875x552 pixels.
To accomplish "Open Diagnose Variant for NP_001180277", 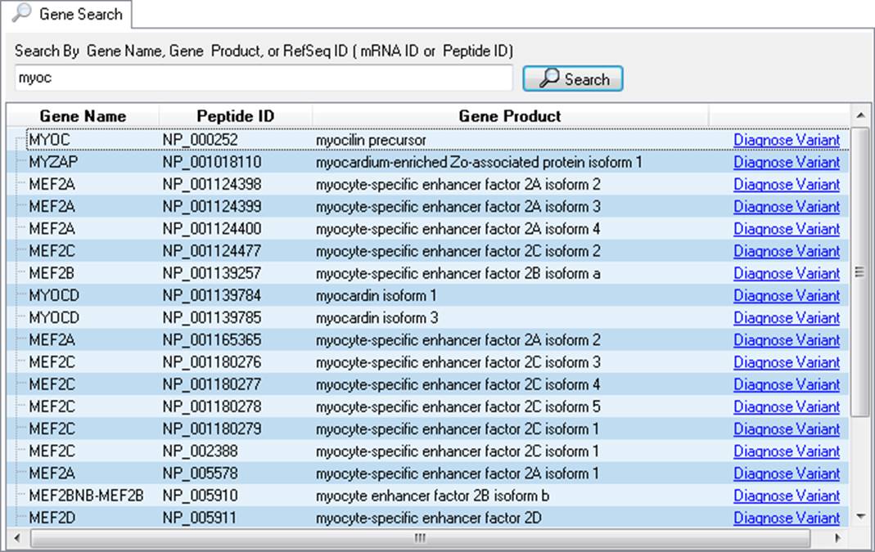I will (787, 384).
